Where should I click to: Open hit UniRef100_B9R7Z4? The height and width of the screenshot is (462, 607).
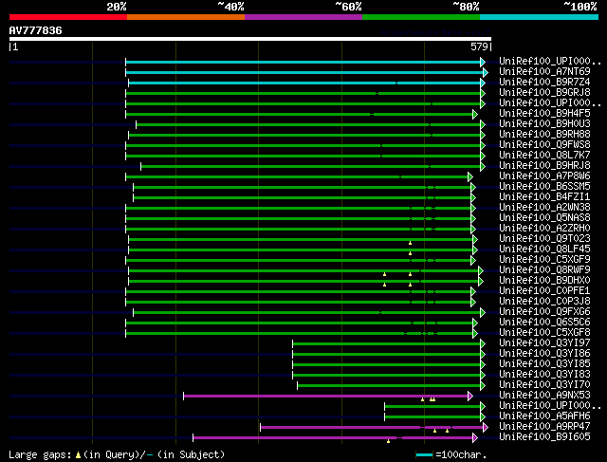544,83
